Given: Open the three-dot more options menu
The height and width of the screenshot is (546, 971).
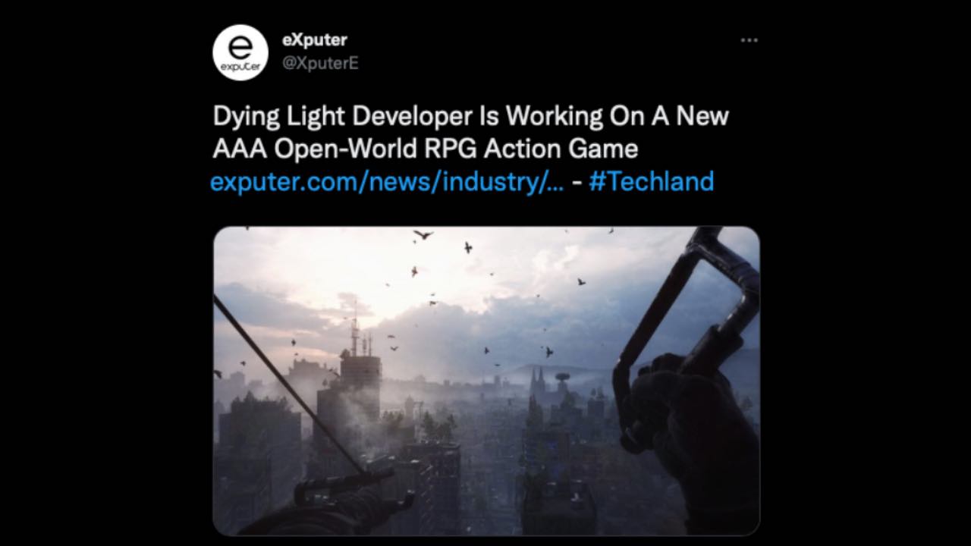Looking at the screenshot, I should point(749,40).
